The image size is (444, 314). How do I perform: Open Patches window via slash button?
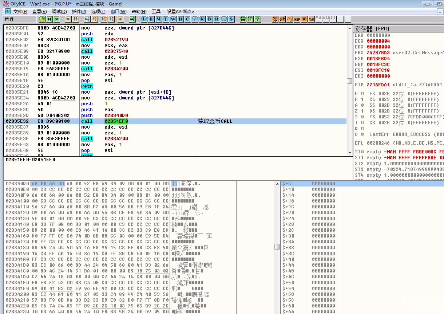(x=195, y=19)
